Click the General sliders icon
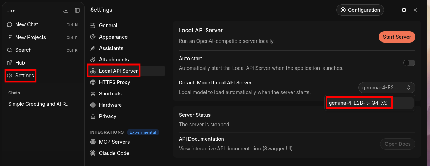 point(93,26)
